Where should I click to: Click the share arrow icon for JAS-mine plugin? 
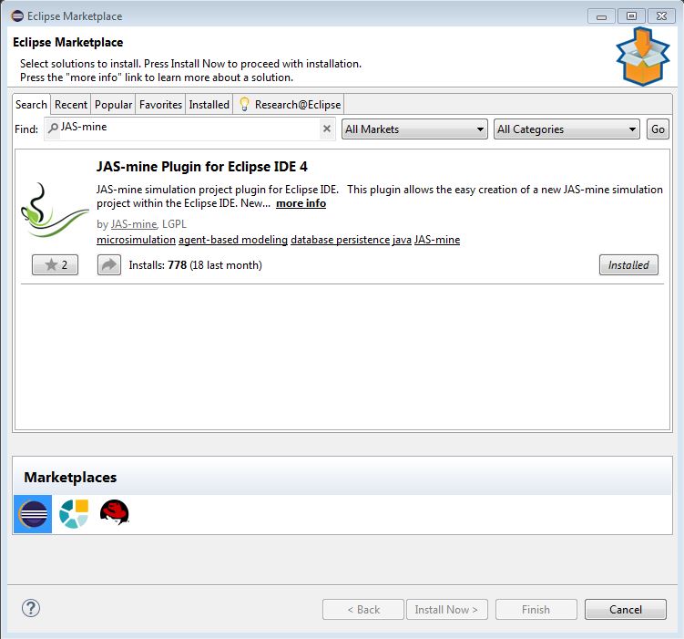[109, 265]
